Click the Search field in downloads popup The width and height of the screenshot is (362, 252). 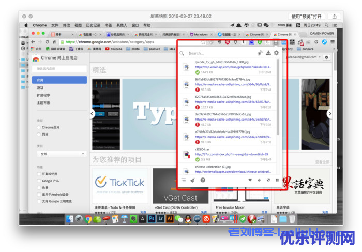coord(220,53)
